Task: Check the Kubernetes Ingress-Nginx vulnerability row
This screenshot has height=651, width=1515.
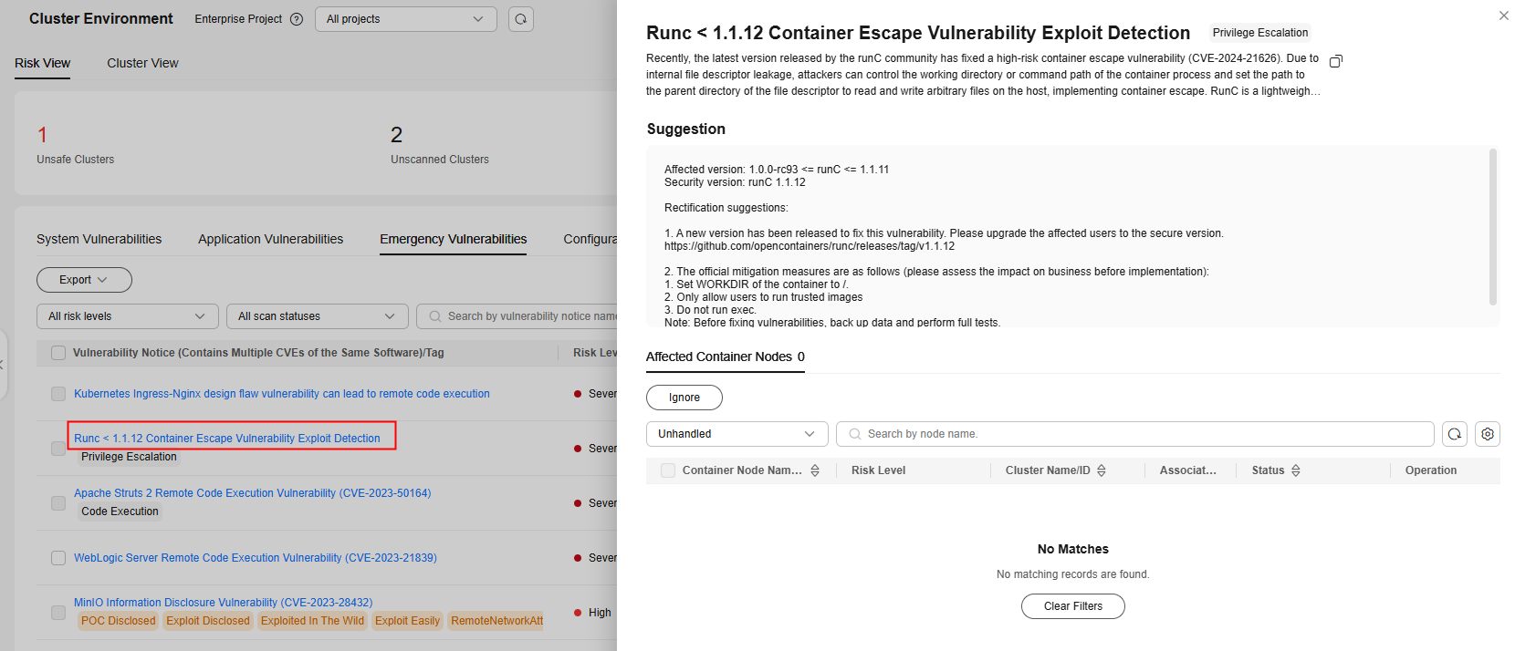Action: 58,394
